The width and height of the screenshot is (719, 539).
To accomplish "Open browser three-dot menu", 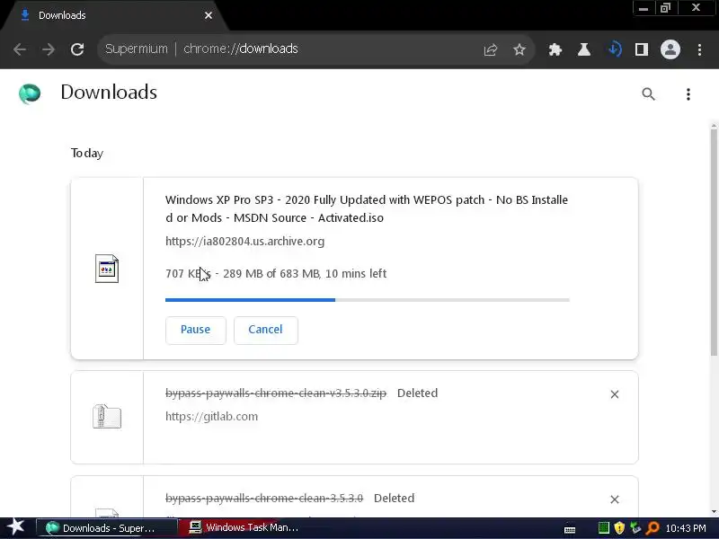I will [699, 49].
